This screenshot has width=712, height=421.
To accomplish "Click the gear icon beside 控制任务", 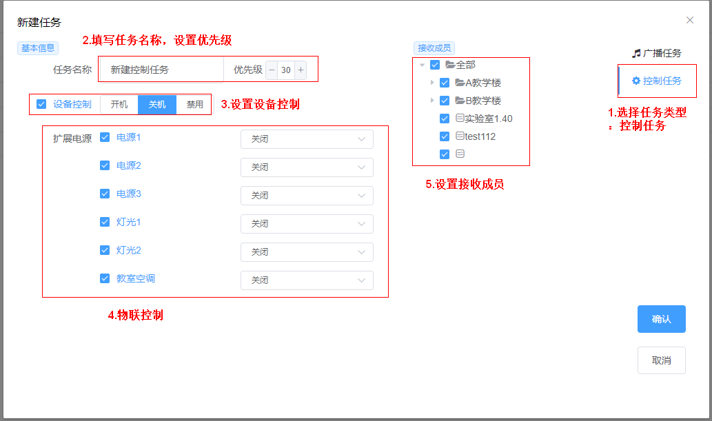I will tap(636, 81).
